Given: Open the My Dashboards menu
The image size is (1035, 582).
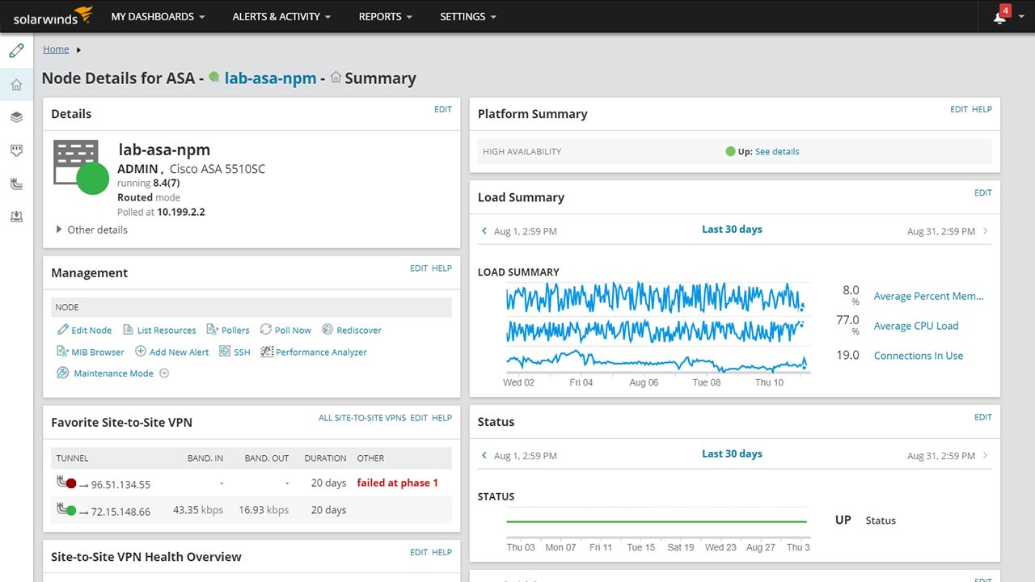Looking at the screenshot, I should point(158,16).
